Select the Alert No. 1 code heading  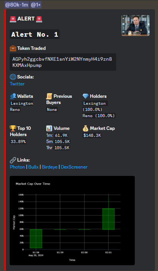tap(34, 34)
